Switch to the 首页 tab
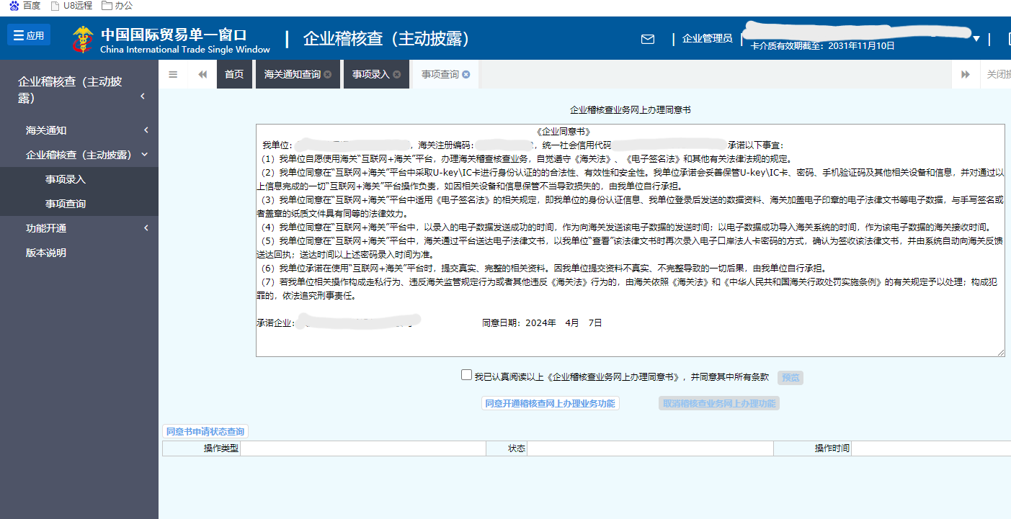 (x=234, y=73)
